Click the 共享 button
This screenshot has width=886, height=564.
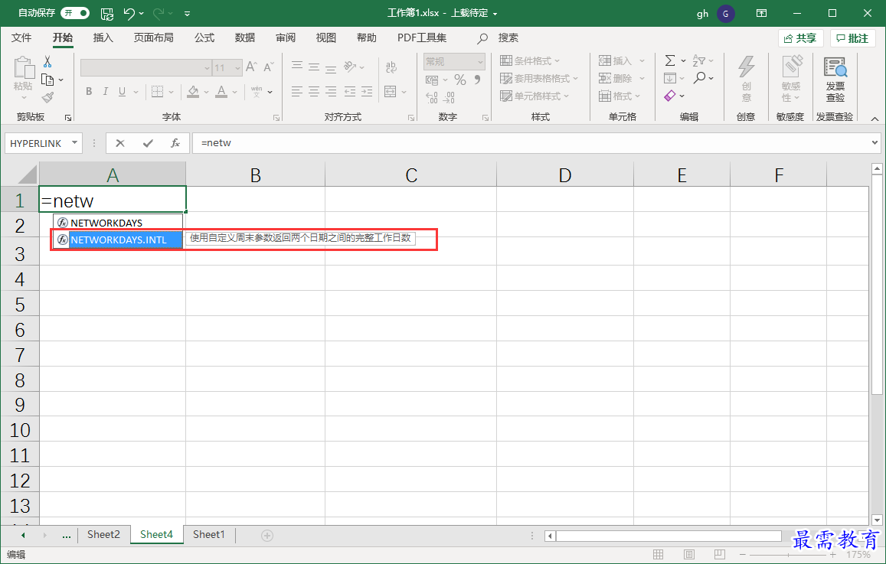pyautogui.click(x=800, y=38)
